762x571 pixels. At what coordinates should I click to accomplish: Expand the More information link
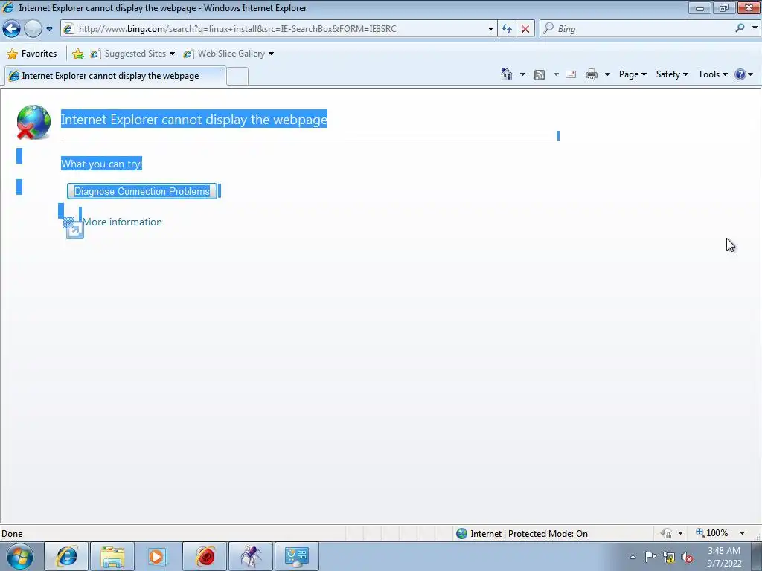click(x=122, y=222)
